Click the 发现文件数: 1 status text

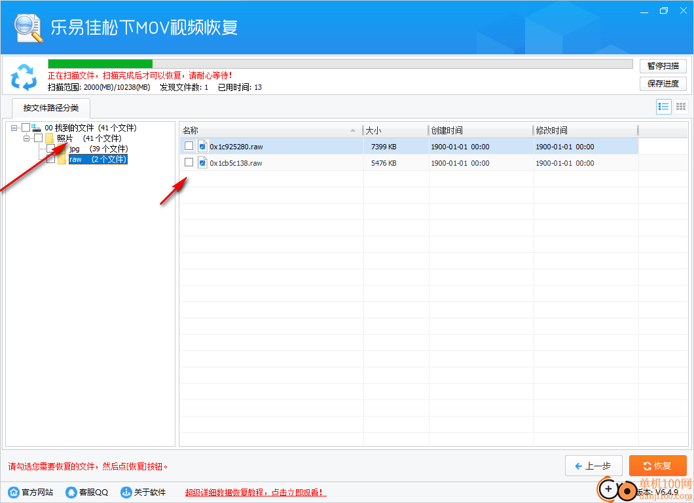pyautogui.click(x=184, y=87)
